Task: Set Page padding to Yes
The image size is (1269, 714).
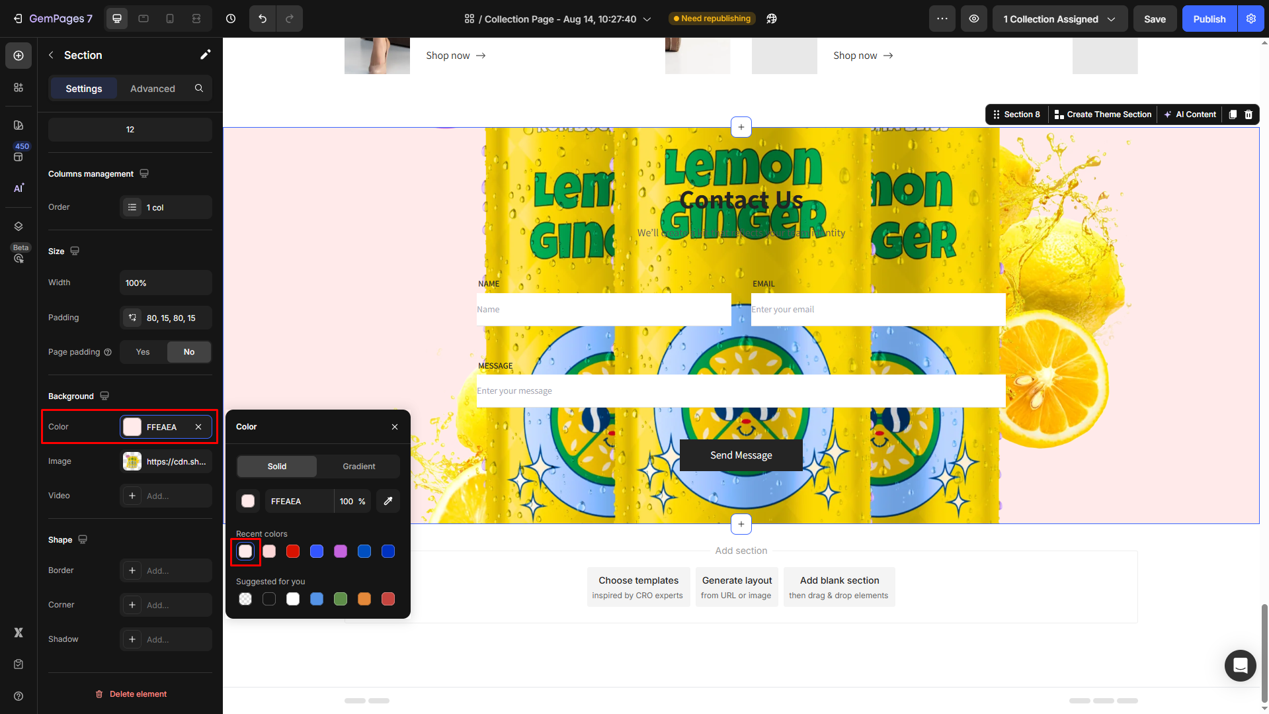Action: pyautogui.click(x=143, y=352)
